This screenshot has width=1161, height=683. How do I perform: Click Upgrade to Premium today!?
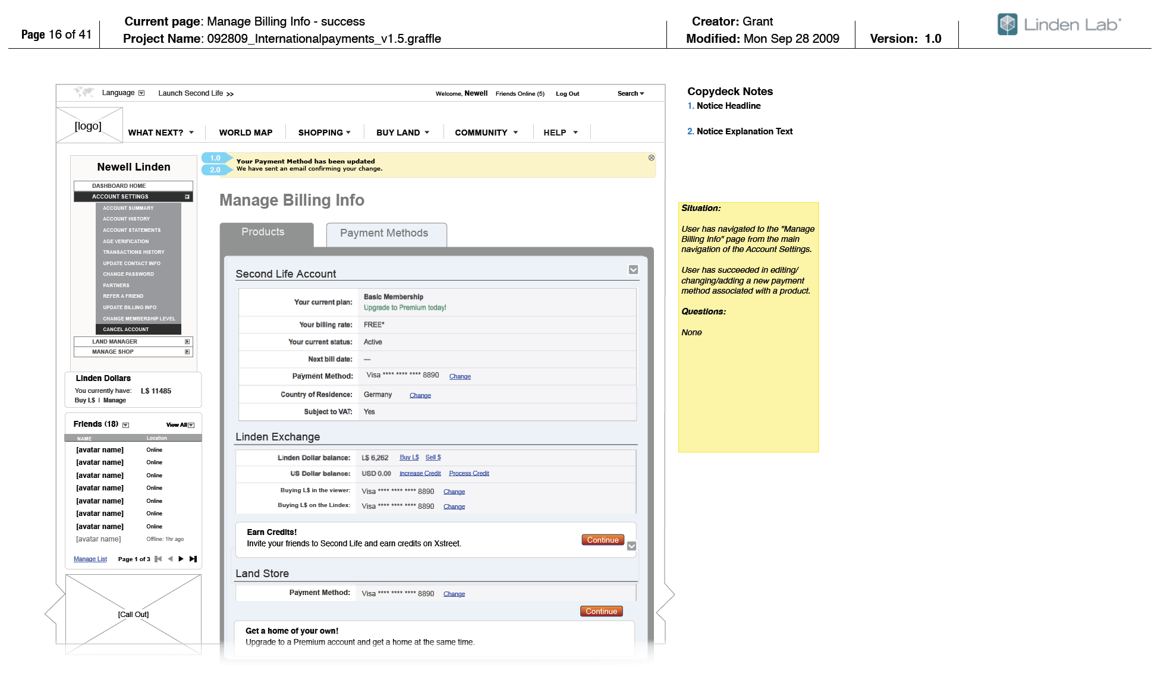pos(405,308)
